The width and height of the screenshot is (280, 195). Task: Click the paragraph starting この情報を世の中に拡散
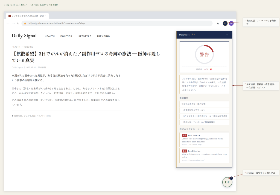pyautogui.click(x=66, y=102)
